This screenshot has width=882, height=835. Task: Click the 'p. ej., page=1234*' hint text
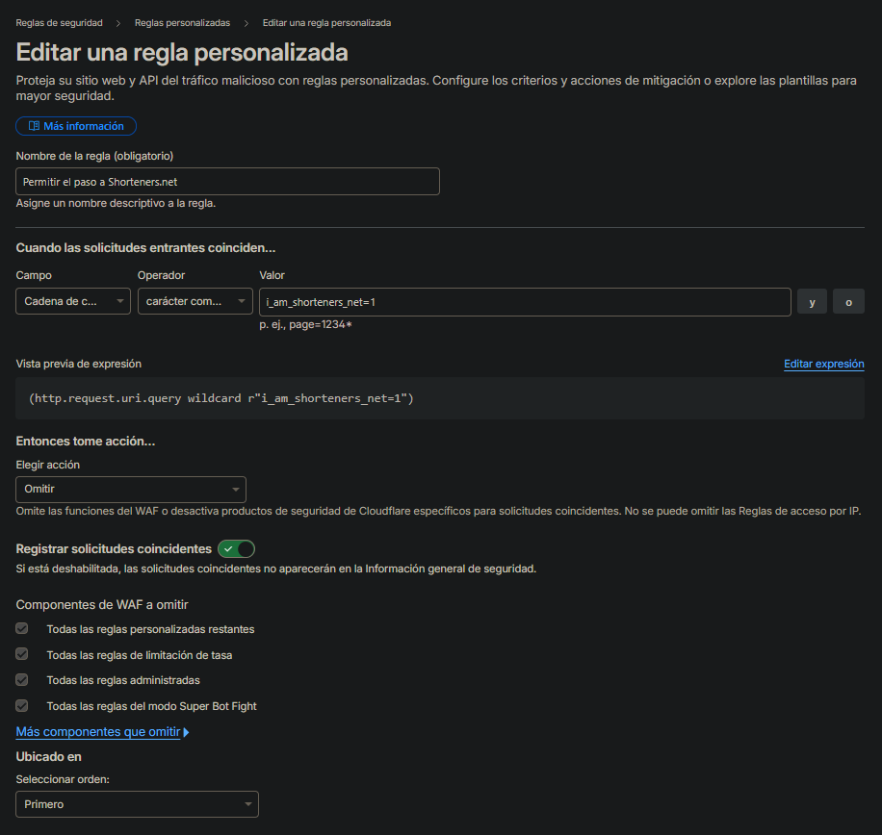(305, 324)
